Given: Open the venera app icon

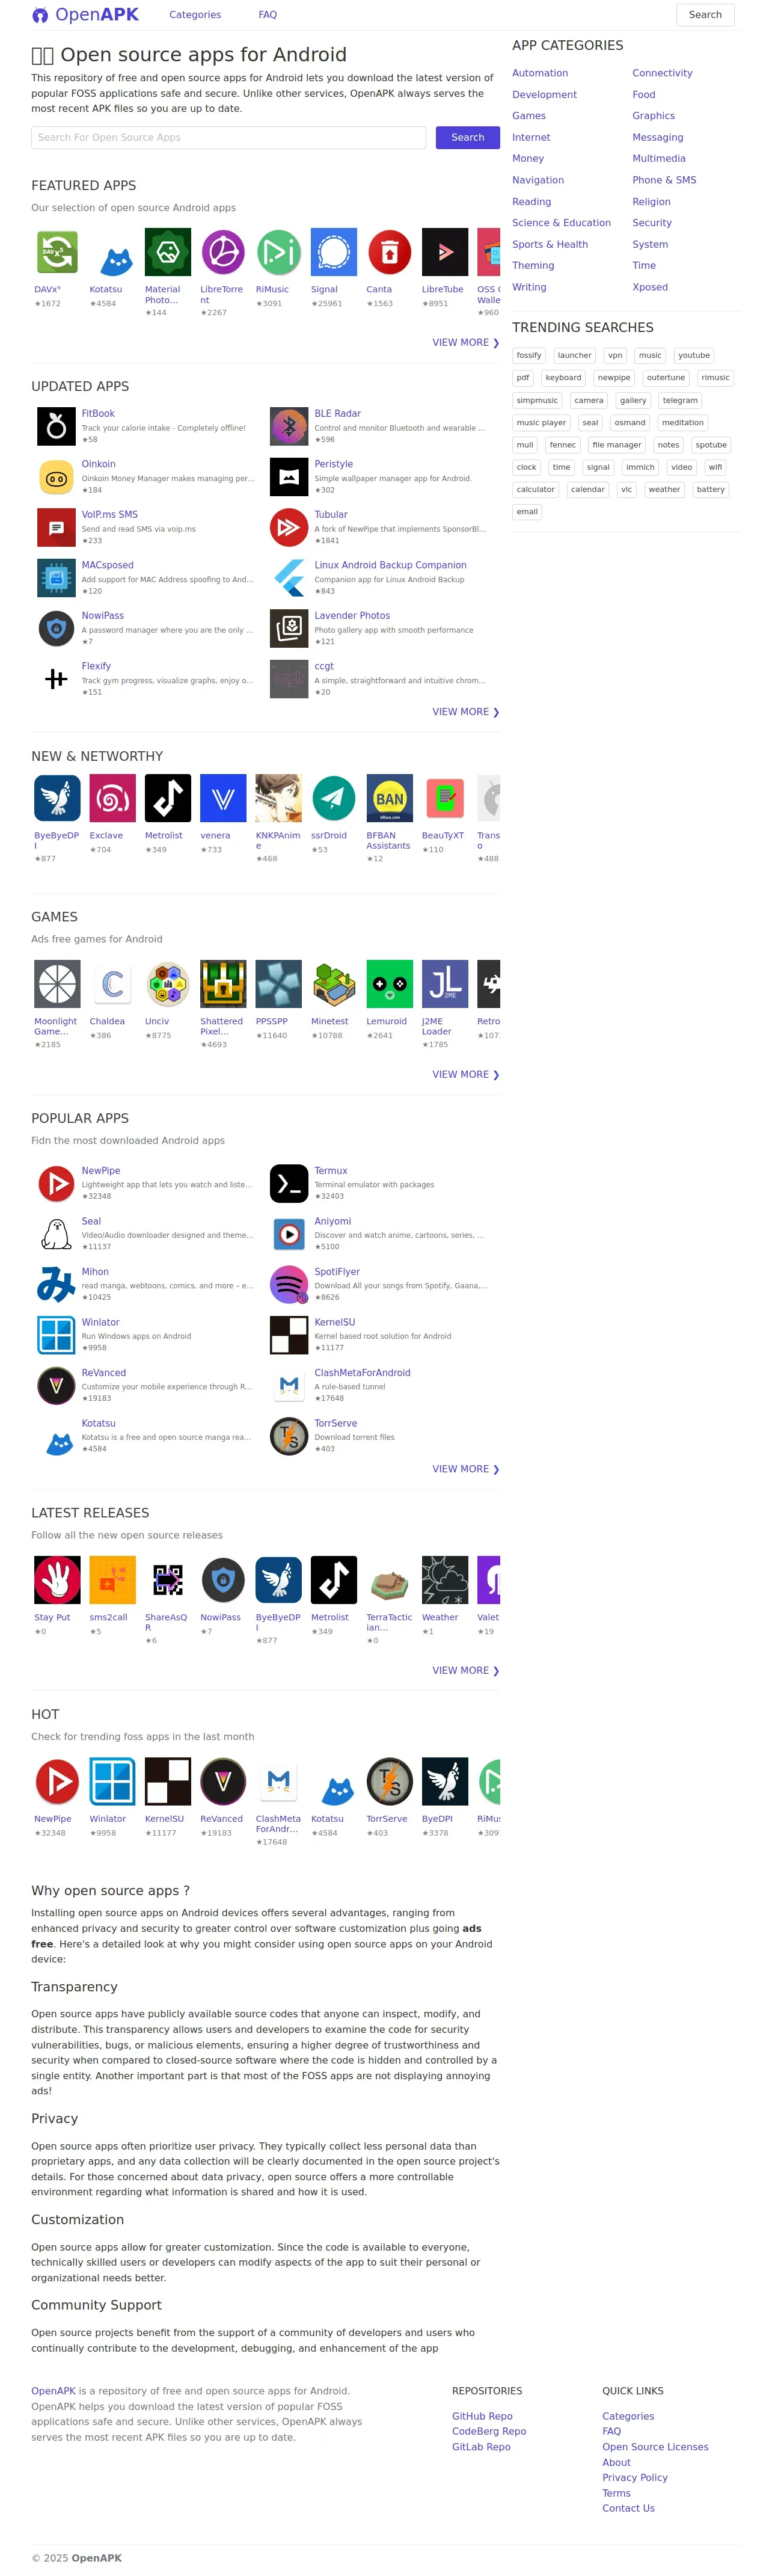Looking at the screenshot, I should [x=223, y=798].
